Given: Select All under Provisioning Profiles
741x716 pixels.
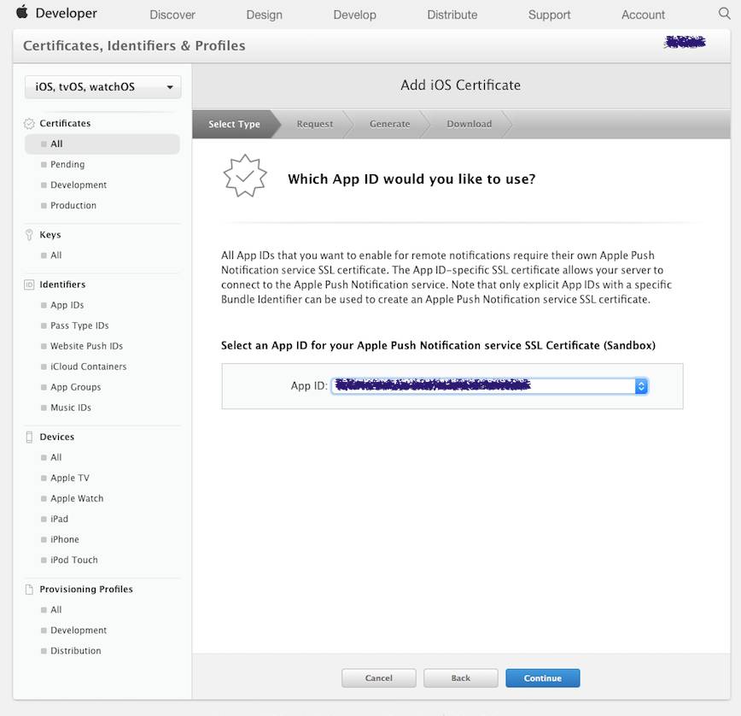Looking at the screenshot, I should point(56,609).
